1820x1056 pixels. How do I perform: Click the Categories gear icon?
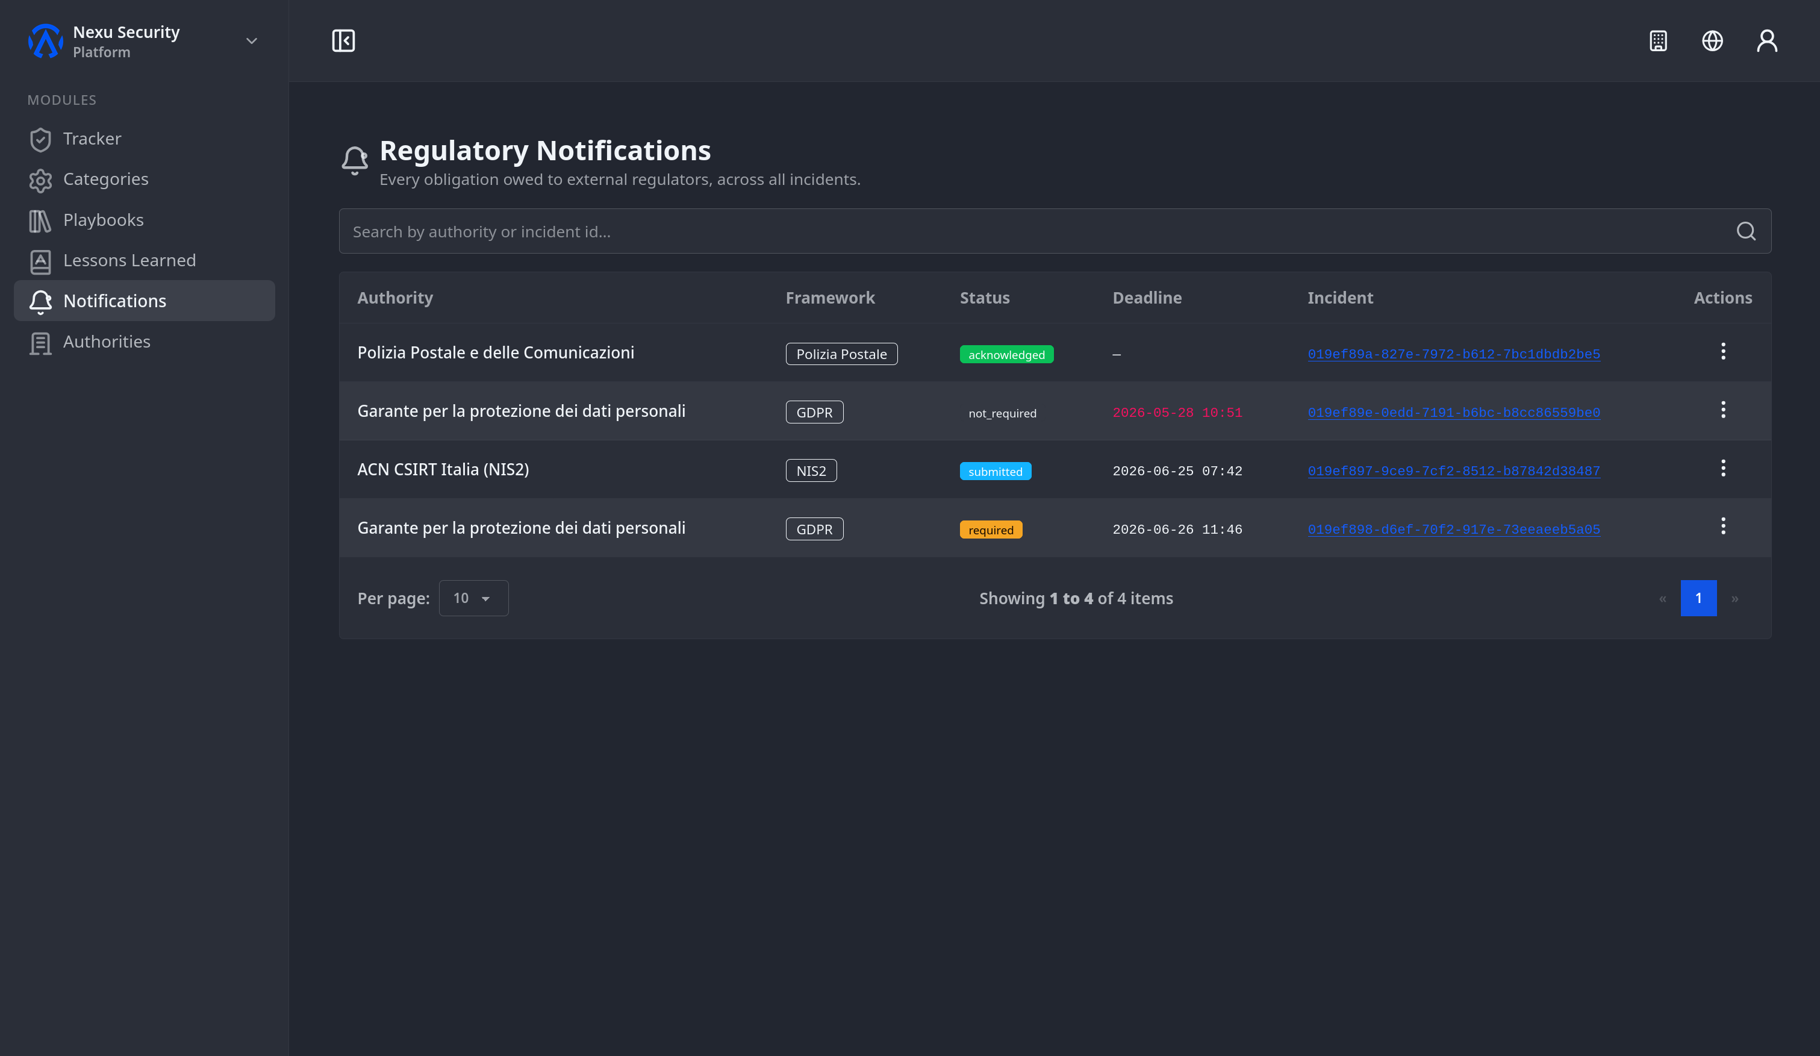[40, 180]
